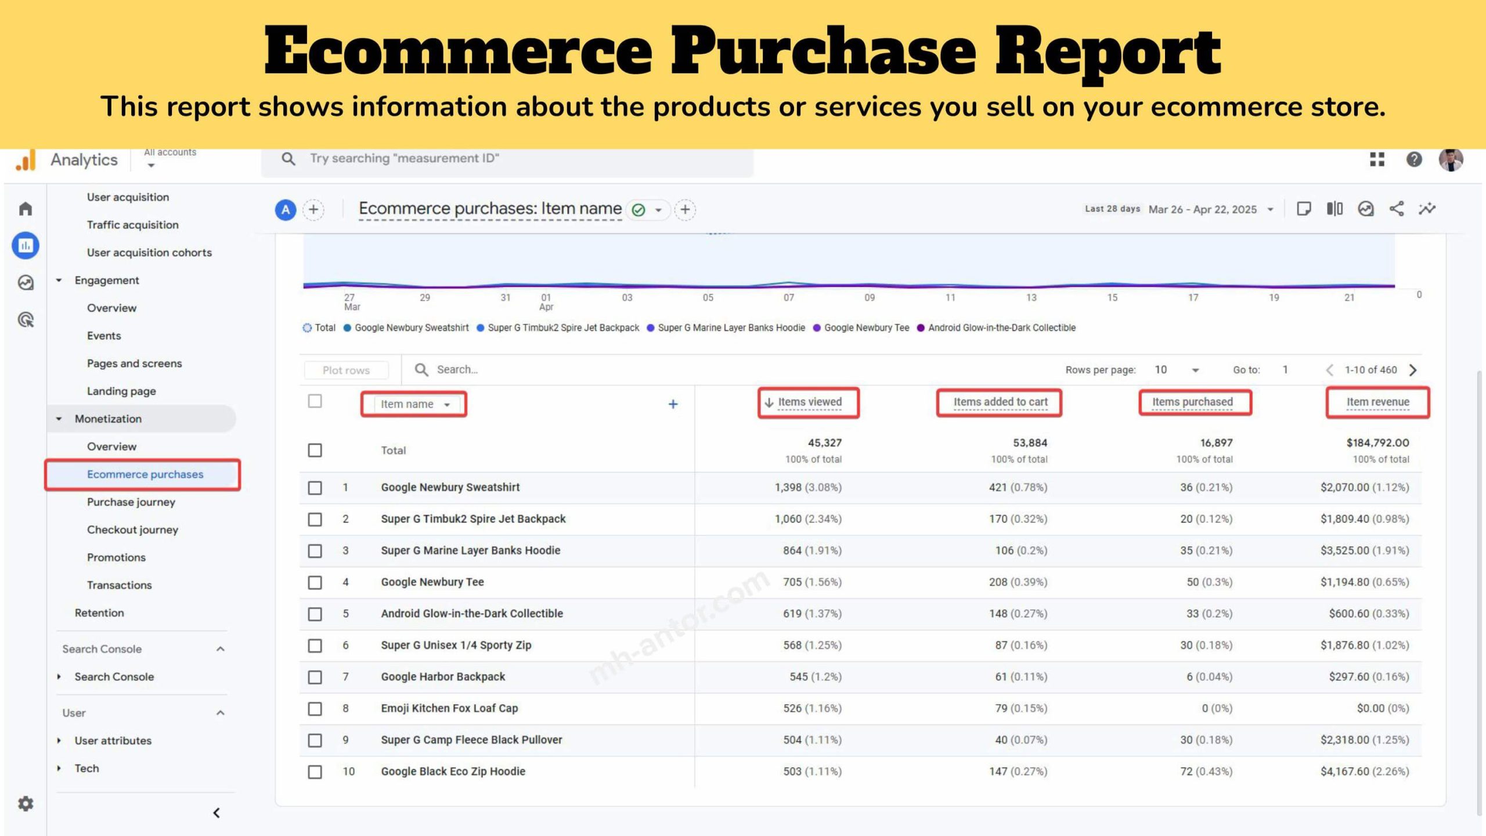Open the Reports icon in left rail
The width and height of the screenshot is (1486, 836).
26,246
